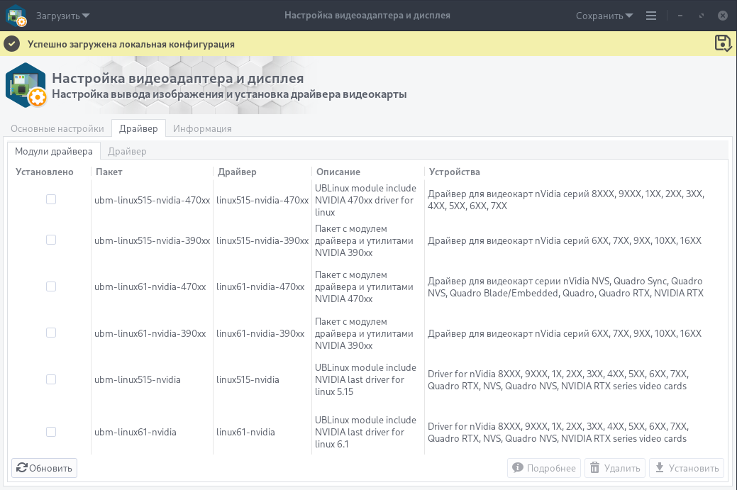Click the save configuration floppy disk icon
737x490 pixels.
(722, 43)
